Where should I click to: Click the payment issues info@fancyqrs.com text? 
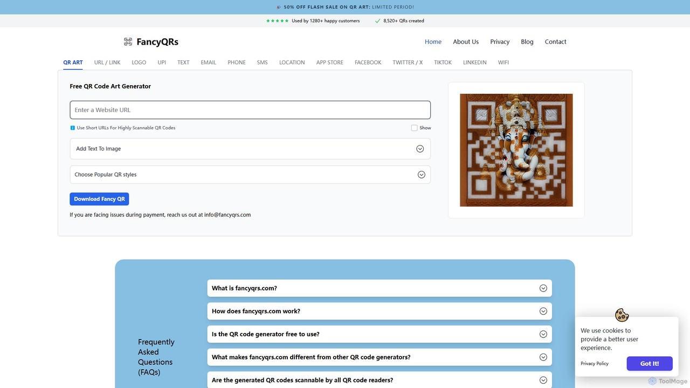(x=160, y=214)
